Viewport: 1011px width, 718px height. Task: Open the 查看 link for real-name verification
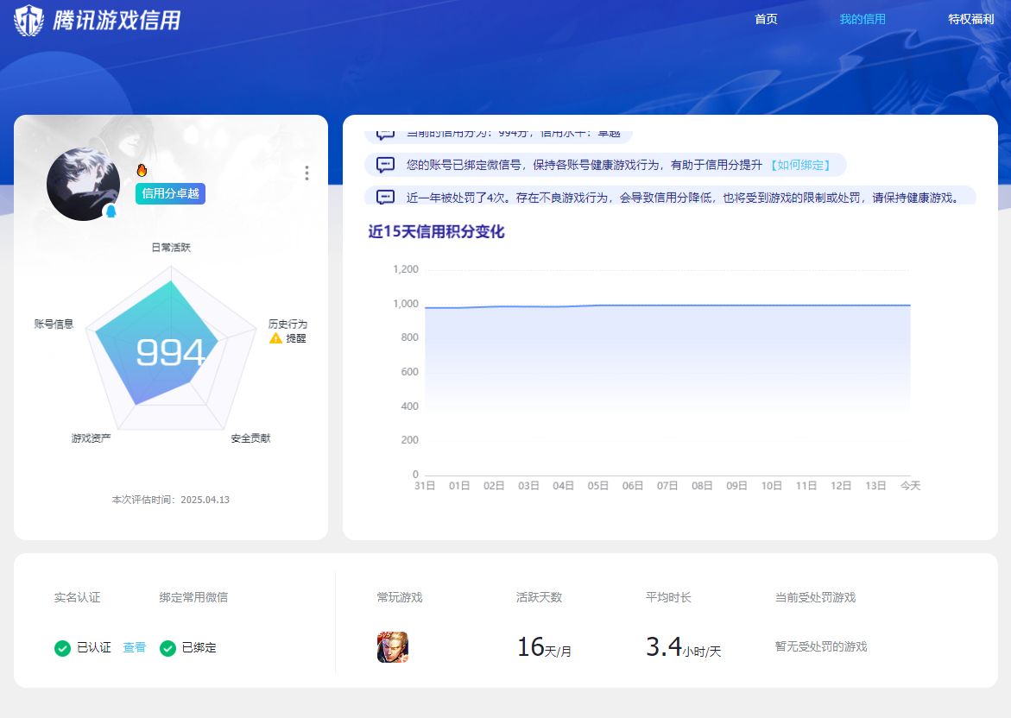tap(134, 647)
